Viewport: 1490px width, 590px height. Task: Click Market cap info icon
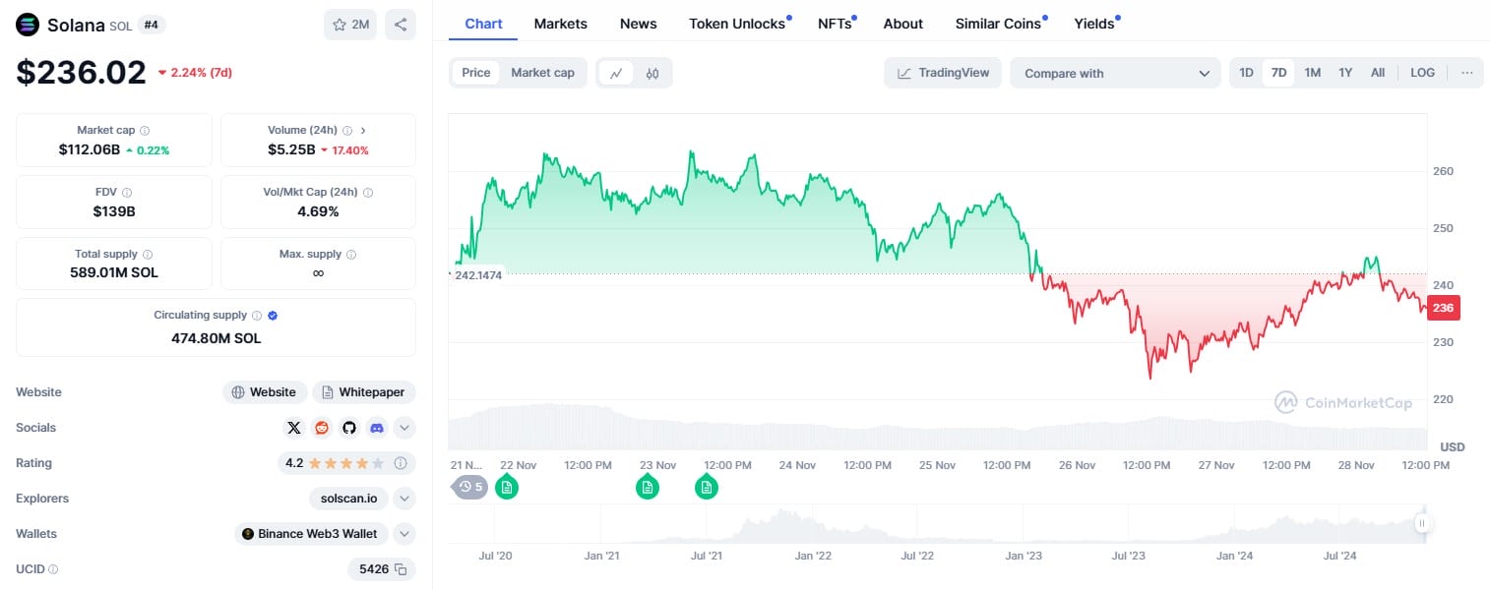tap(145, 130)
